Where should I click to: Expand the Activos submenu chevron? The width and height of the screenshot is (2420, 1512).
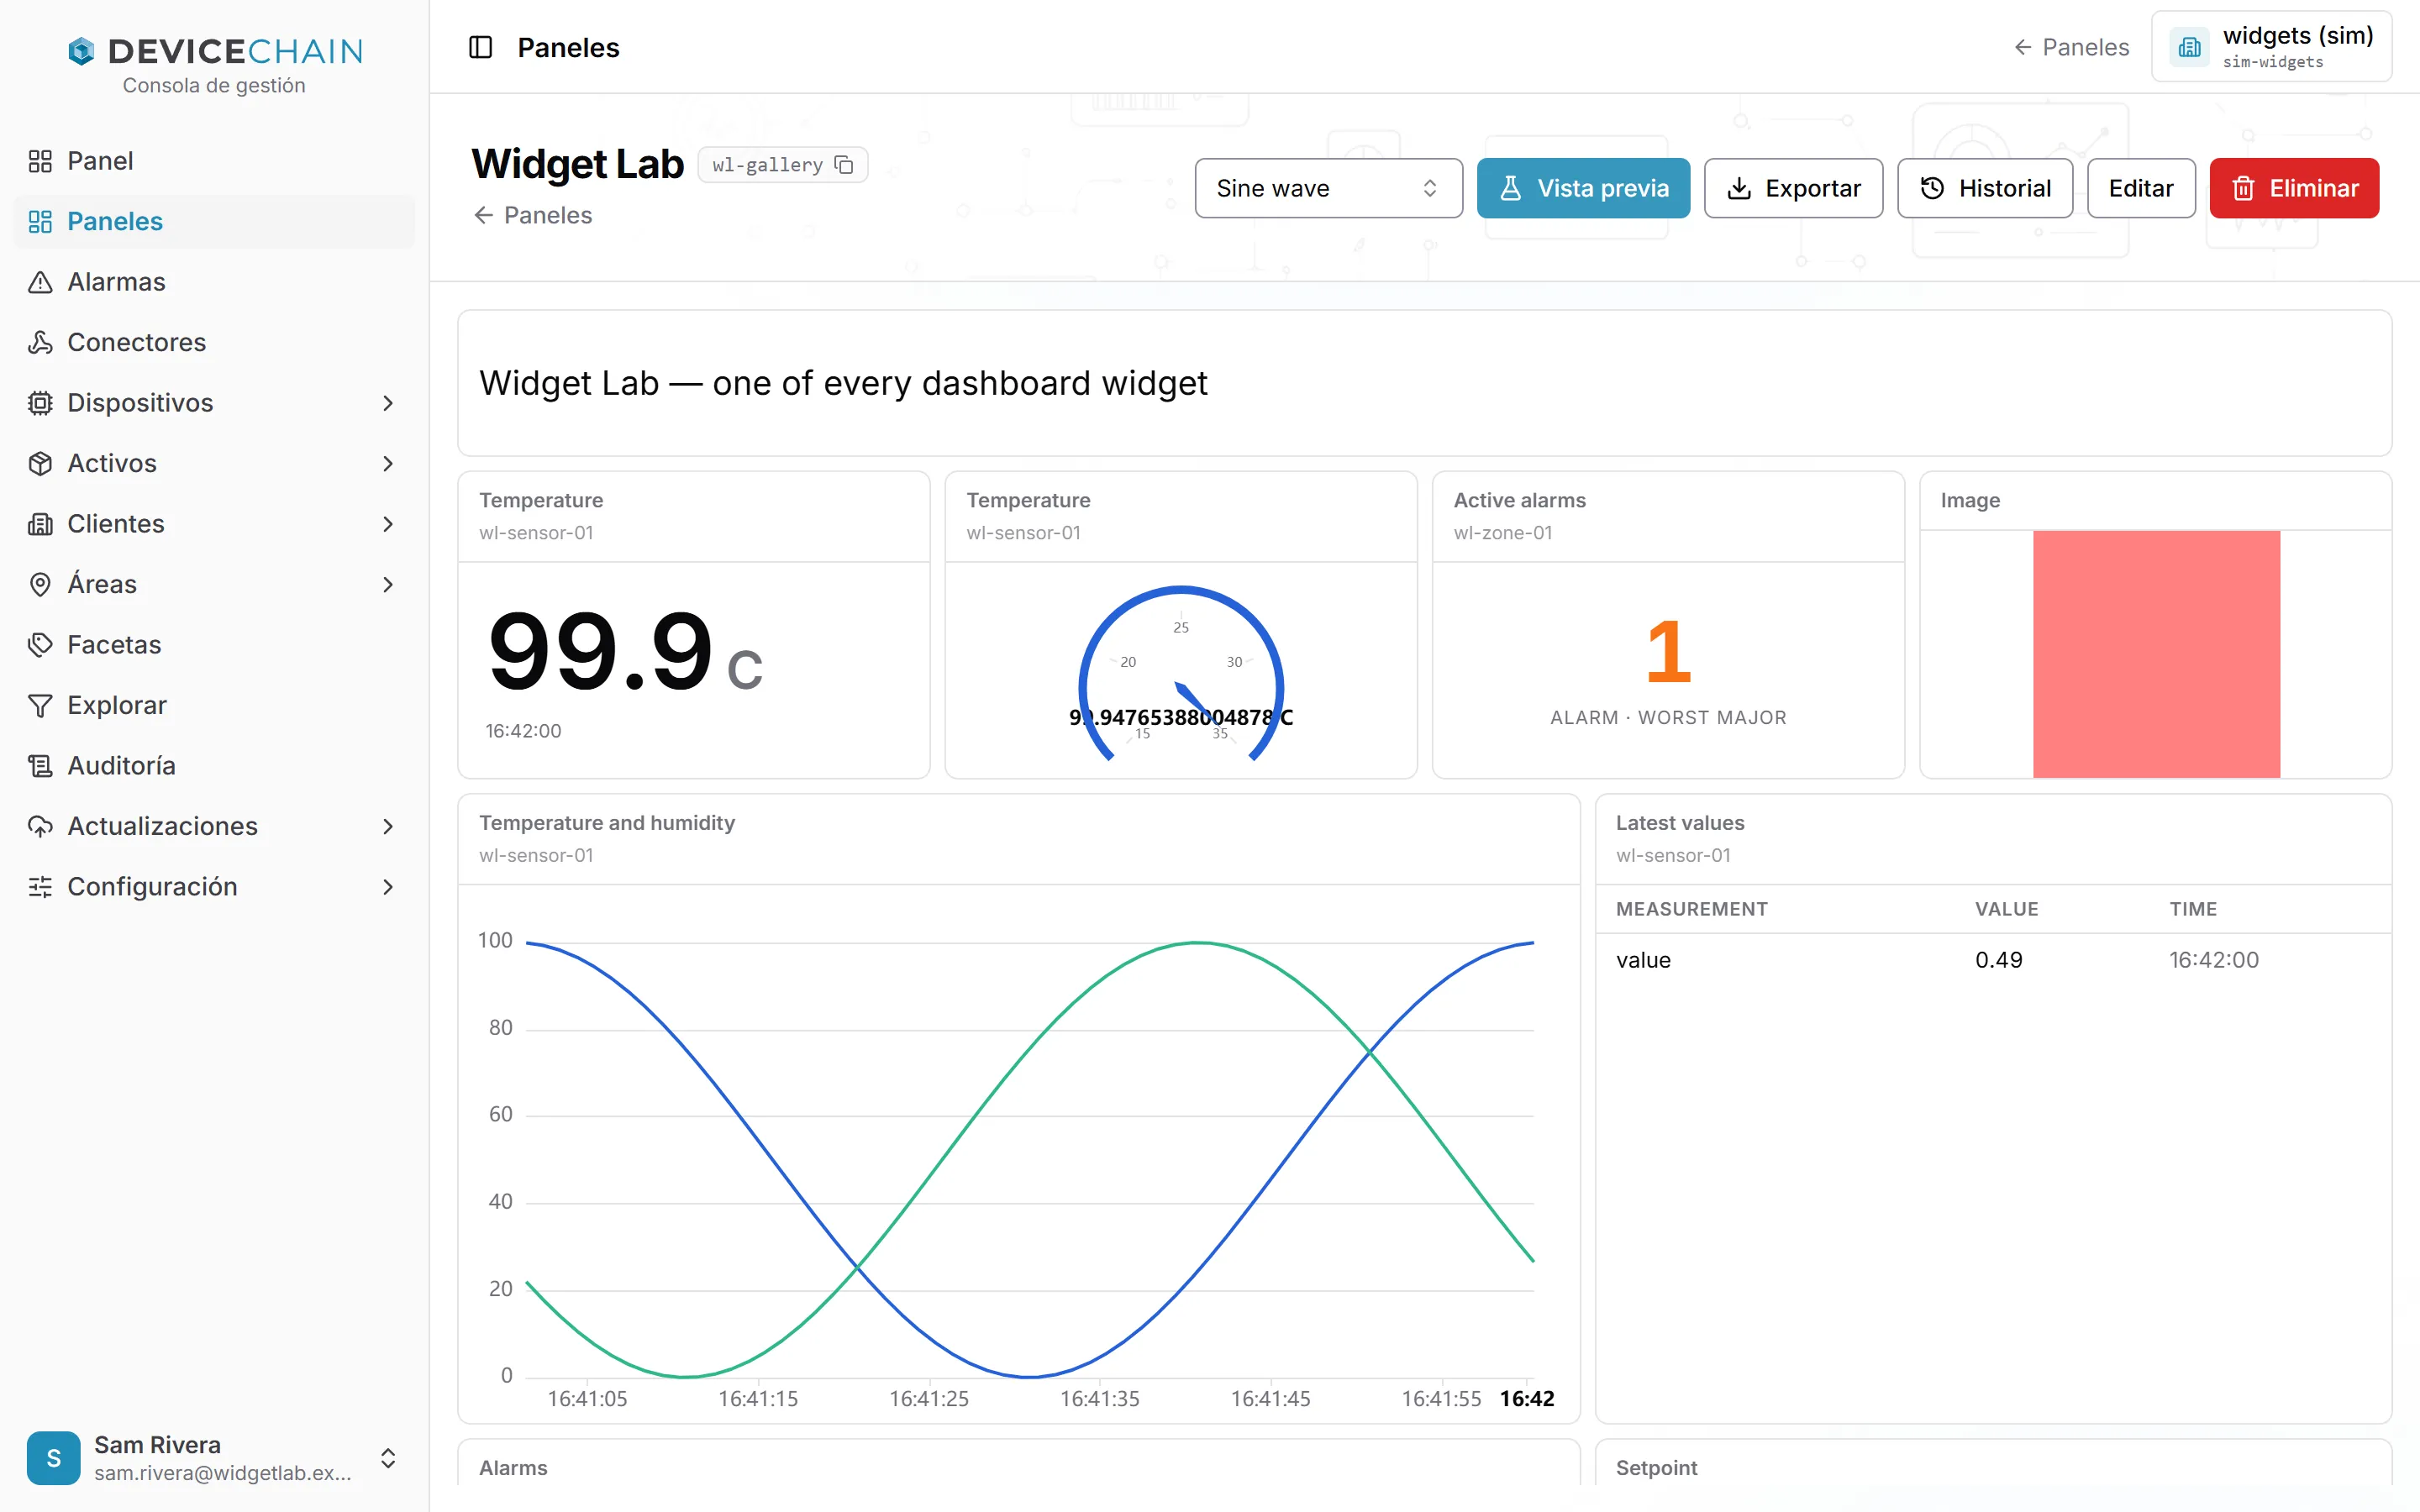tap(388, 463)
